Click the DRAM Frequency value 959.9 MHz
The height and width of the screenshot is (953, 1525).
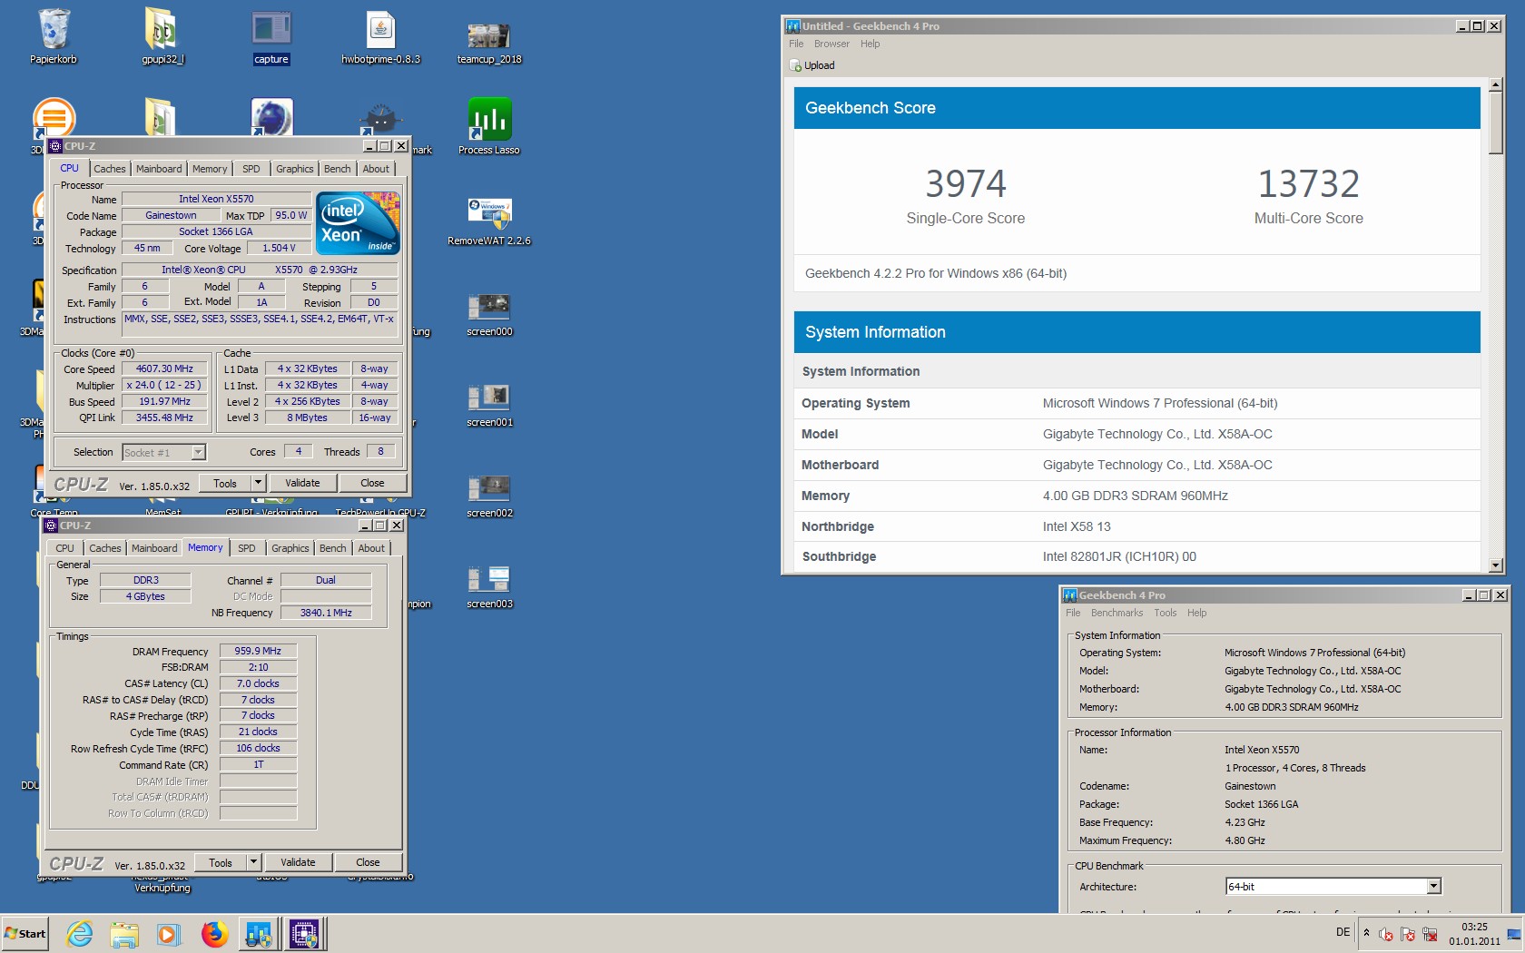click(258, 651)
